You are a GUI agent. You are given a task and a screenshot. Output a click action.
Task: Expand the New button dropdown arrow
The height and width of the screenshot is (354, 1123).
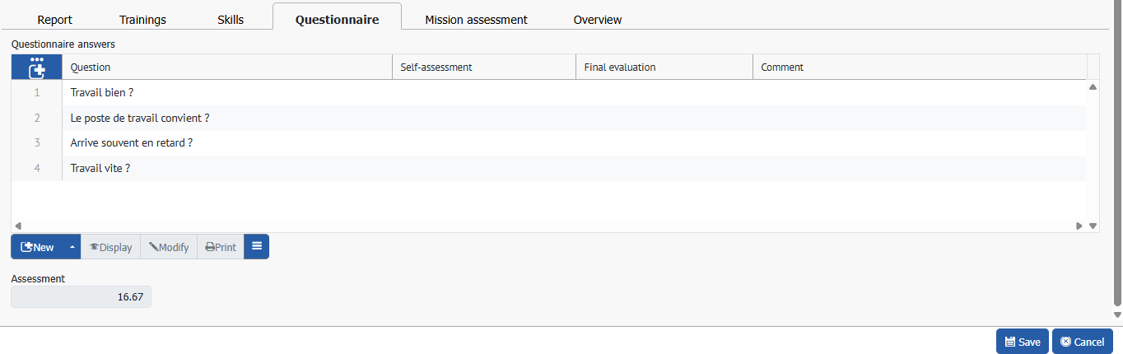tap(72, 247)
